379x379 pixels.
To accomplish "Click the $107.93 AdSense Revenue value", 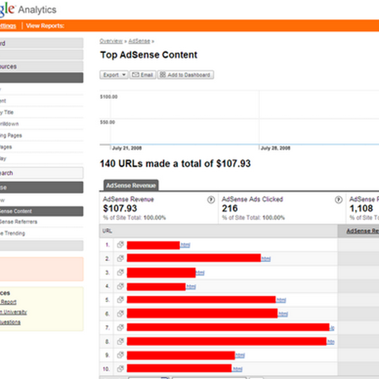I will 120,208.
